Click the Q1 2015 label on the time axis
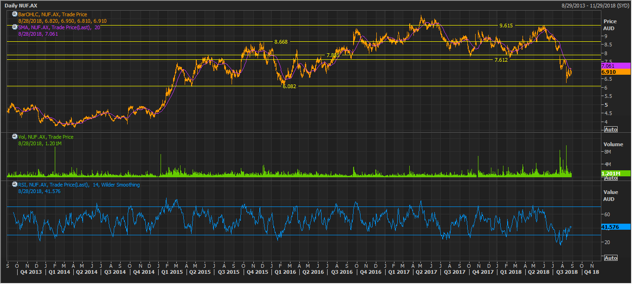Image resolution: width=632 pixels, height=284 pixels. point(173,272)
